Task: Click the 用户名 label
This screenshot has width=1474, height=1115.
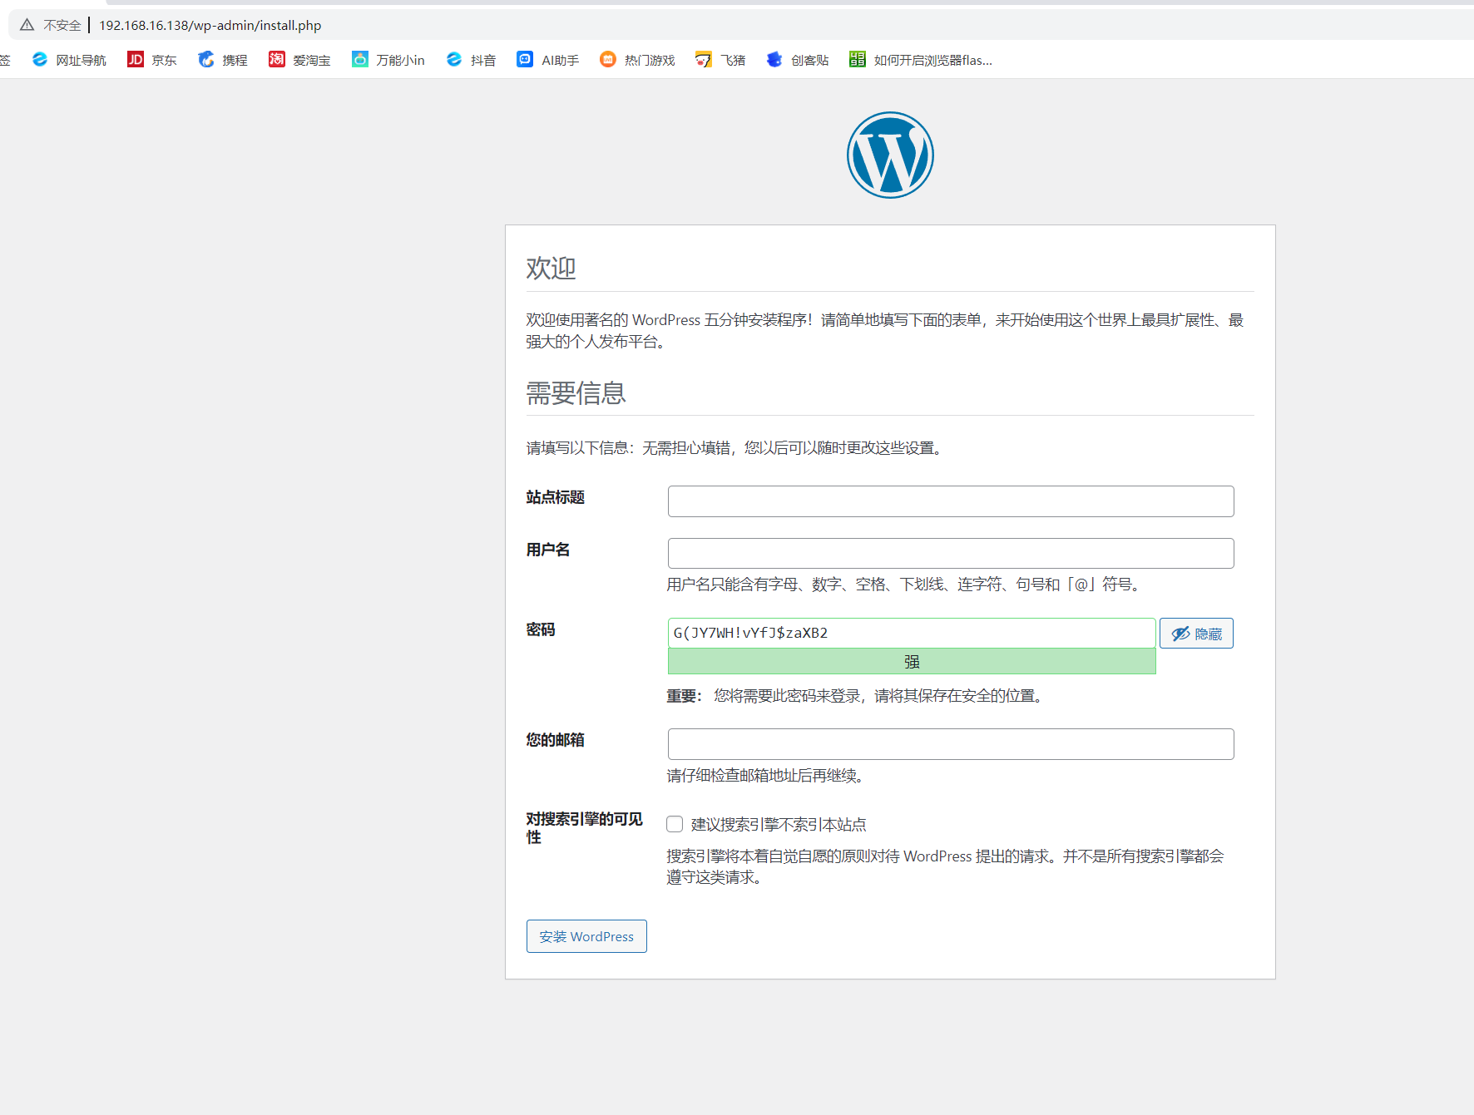Action: click(547, 550)
